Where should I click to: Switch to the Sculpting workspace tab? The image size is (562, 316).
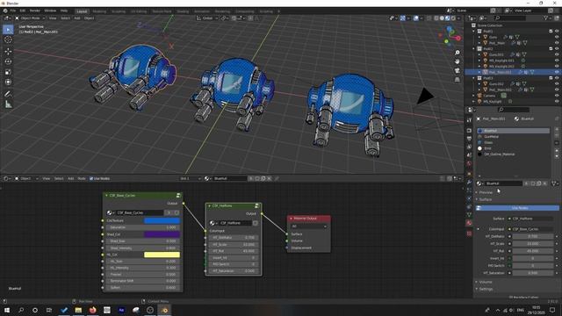(x=119, y=11)
